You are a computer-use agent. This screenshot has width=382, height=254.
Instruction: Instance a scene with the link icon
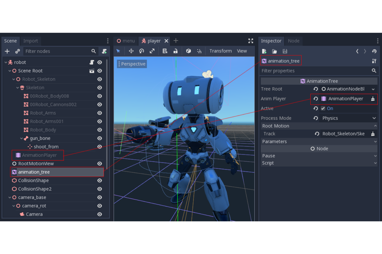[x=17, y=51]
